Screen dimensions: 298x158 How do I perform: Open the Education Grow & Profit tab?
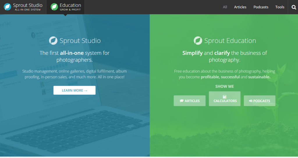coord(65,7)
